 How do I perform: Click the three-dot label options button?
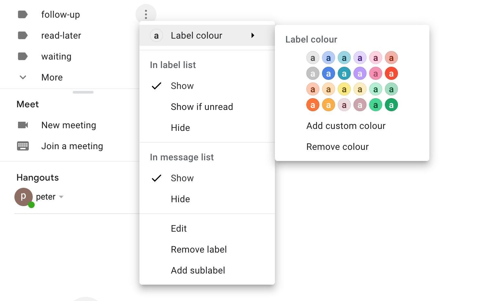click(146, 14)
